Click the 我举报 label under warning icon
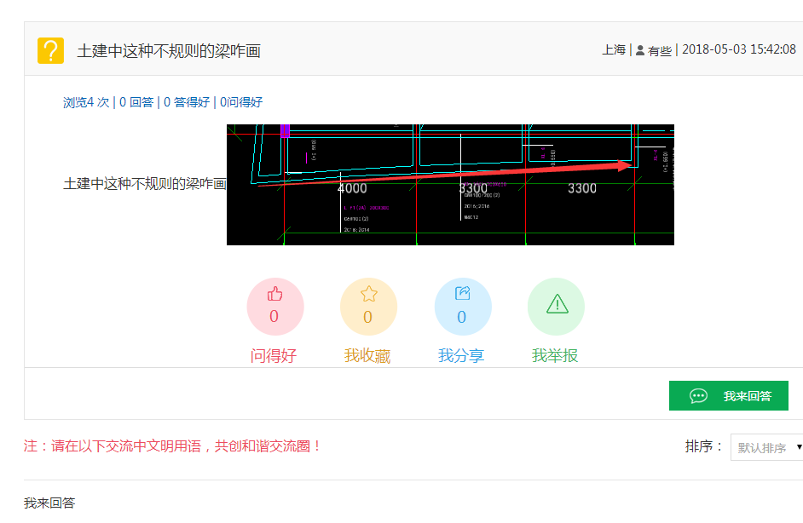The image size is (803, 523). click(555, 356)
